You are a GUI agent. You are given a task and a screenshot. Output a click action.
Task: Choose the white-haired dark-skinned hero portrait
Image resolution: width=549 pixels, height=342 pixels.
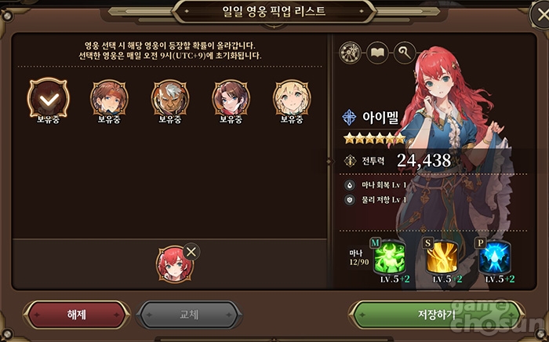click(x=170, y=98)
